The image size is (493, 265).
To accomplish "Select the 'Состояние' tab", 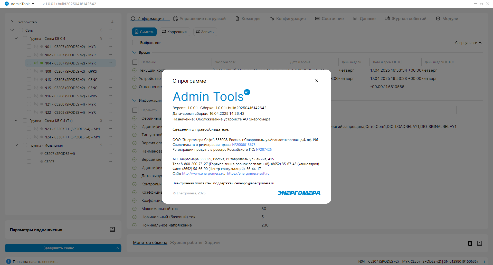I will (x=329, y=18).
